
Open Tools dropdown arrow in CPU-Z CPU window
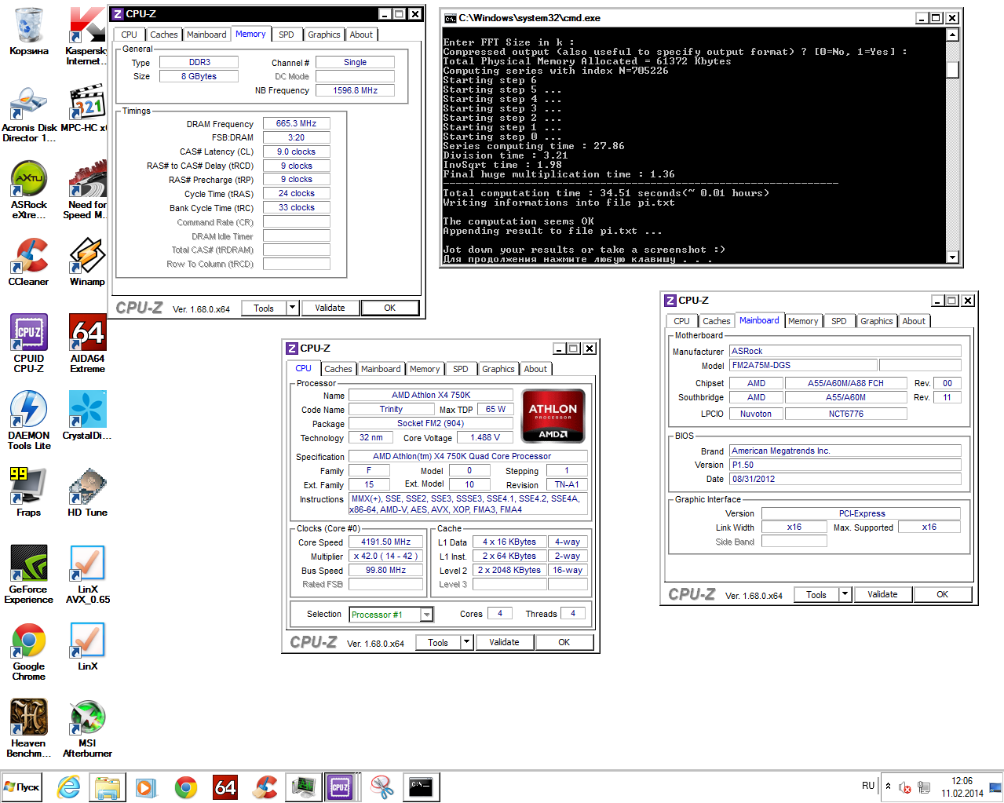click(466, 642)
